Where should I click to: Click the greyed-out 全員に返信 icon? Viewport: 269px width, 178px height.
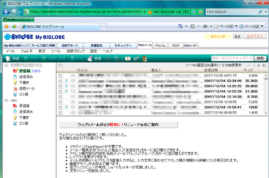[x=44, y=59]
